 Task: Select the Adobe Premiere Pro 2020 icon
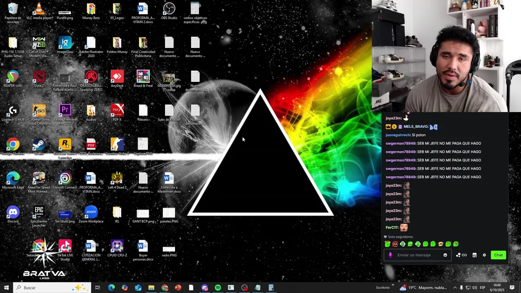[x=65, y=115]
